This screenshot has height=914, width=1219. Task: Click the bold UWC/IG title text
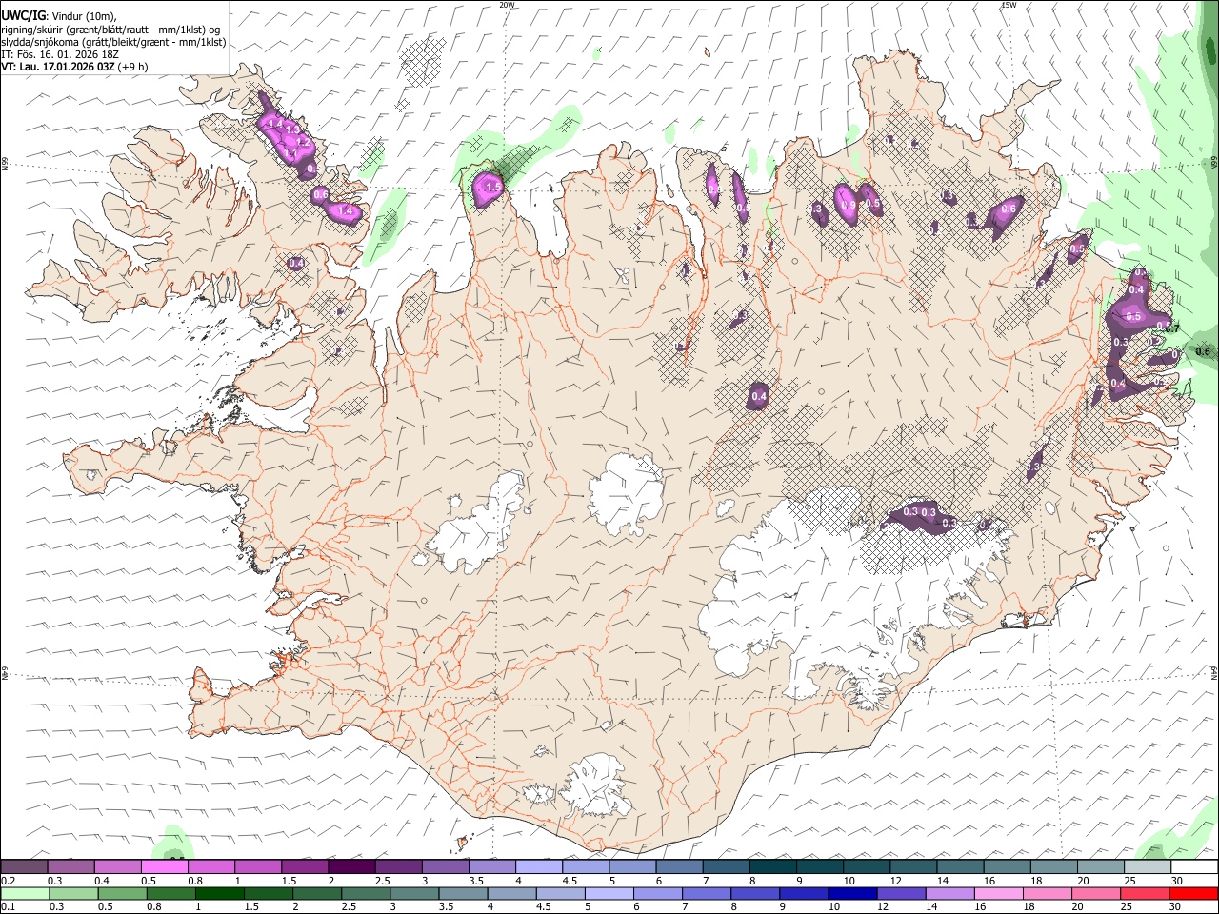(x=23, y=15)
